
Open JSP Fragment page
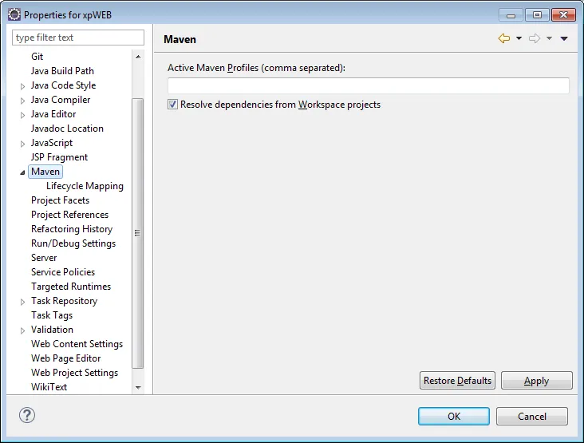pos(59,157)
